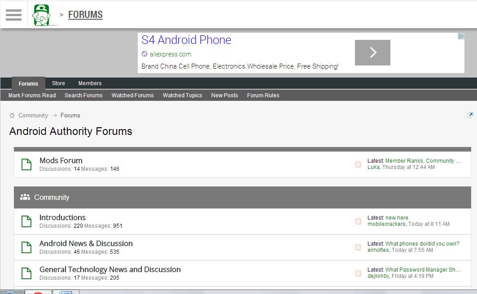Open the New Posts menu item
Screen dimensions: 477x294
click(x=224, y=95)
